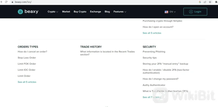This screenshot has width=218, height=107.
Task: Expand the Crypto dropdown menu
Action: 53,12
